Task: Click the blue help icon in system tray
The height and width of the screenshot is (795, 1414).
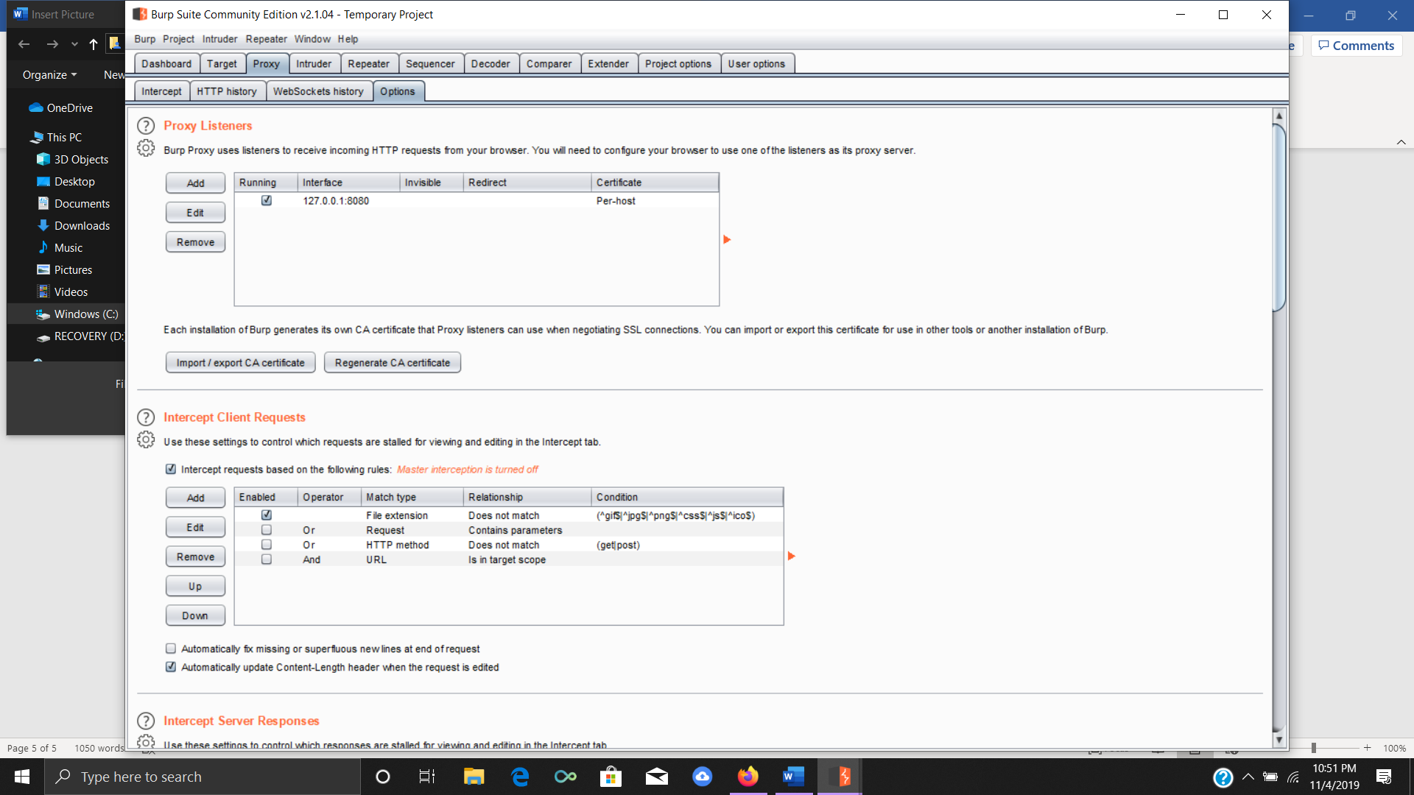Action: tap(1223, 777)
